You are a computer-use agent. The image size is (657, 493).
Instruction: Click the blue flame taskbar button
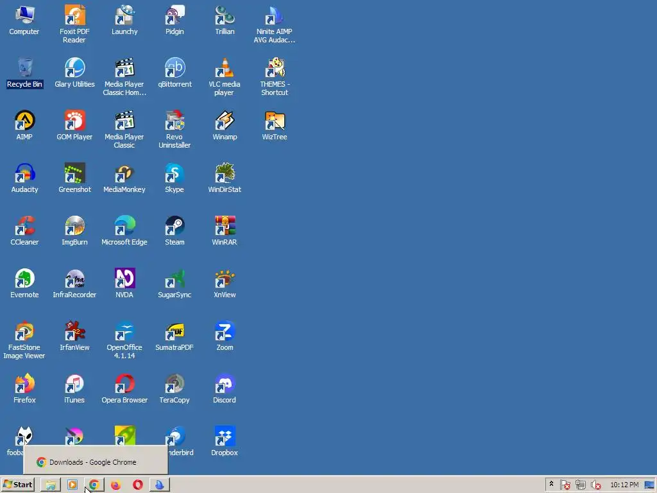click(160, 485)
